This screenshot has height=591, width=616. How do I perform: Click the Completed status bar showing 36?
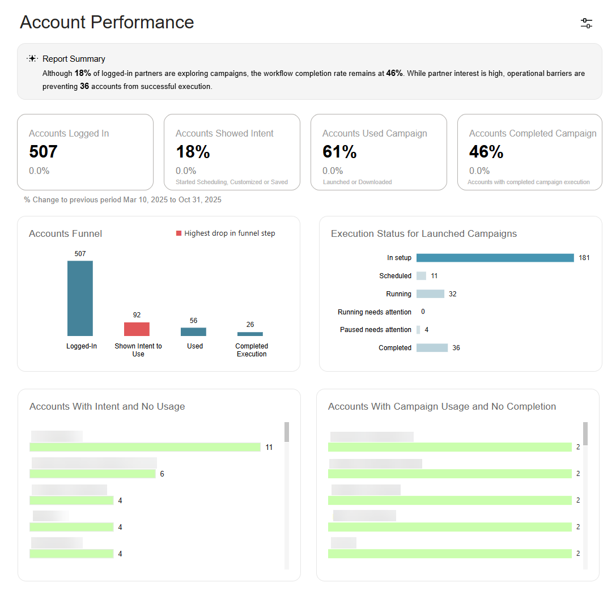432,348
